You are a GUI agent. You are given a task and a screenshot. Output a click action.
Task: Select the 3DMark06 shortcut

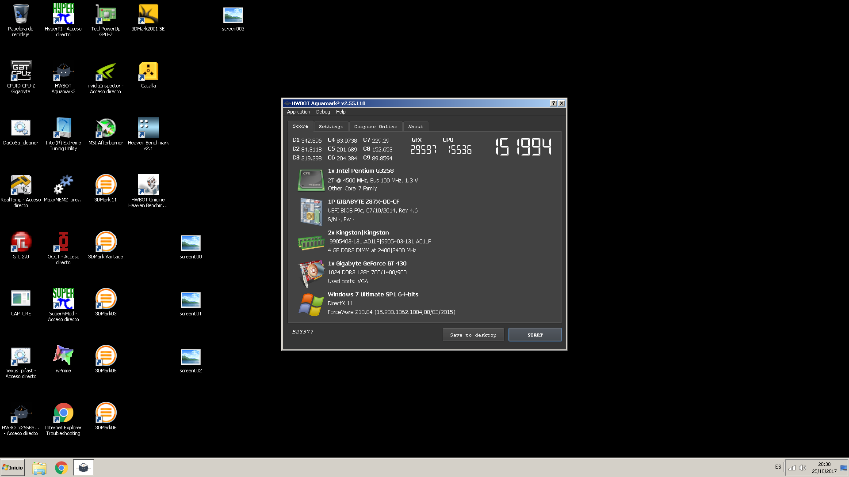(106, 416)
